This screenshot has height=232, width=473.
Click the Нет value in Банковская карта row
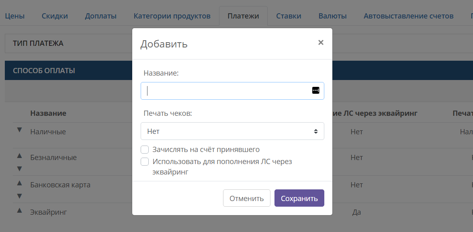(356, 185)
